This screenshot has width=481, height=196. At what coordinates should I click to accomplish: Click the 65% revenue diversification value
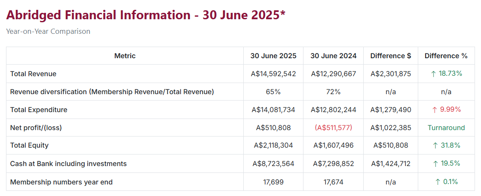click(x=273, y=92)
